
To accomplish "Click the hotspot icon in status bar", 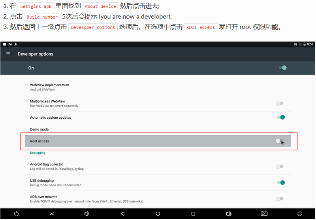I will pyautogui.click(x=295, y=44).
